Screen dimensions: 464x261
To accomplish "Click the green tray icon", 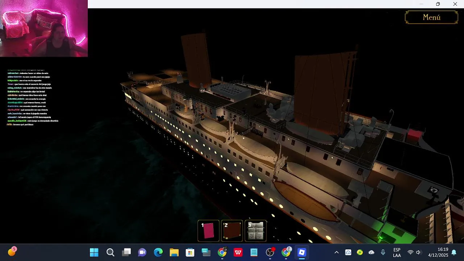I will [x=360, y=253].
